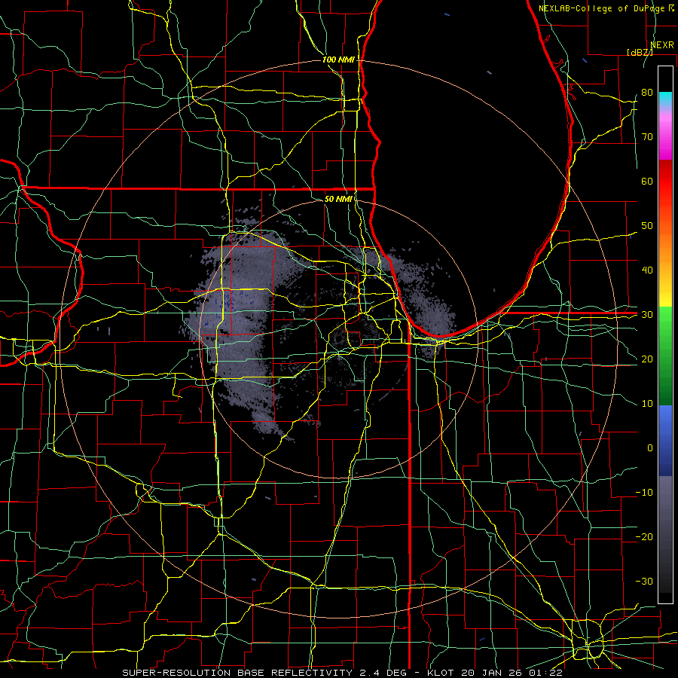
Task: Click the 100 NMI range ring label
Action: click(x=338, y=60)
